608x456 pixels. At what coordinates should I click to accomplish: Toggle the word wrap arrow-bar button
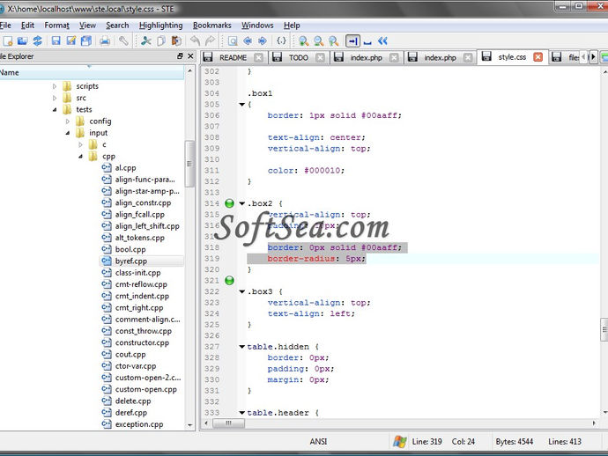click(x=352, y=40)
